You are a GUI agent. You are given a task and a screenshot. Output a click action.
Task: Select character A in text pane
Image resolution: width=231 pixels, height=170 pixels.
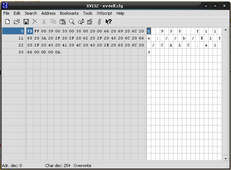[x=171, y=45]
